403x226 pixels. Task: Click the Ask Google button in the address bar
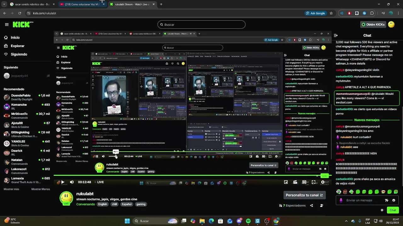(x=315, y=13)
